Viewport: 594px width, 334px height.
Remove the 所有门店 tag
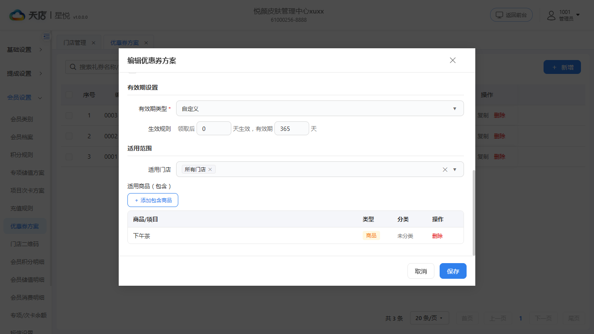pyautogui.click(x=210, y=170)
